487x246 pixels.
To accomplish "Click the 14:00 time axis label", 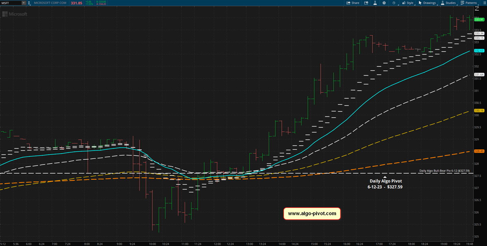I will 282,244.
